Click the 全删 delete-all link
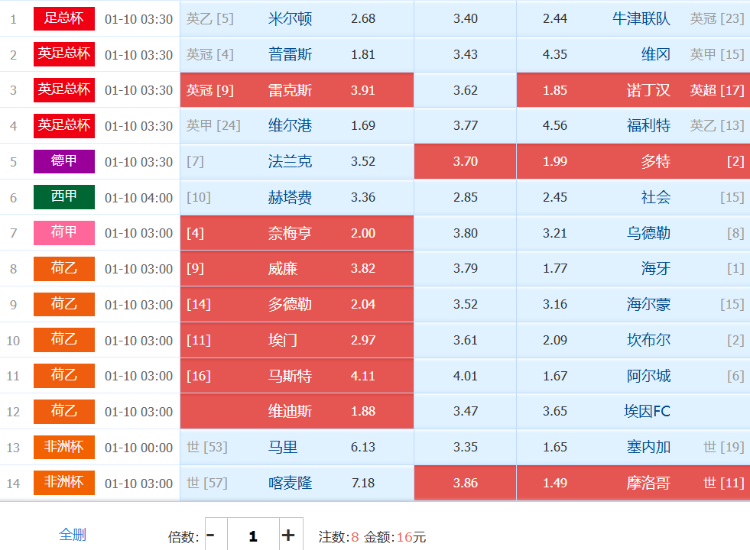Viewport: 750px width, 550px height. point(73,535)
